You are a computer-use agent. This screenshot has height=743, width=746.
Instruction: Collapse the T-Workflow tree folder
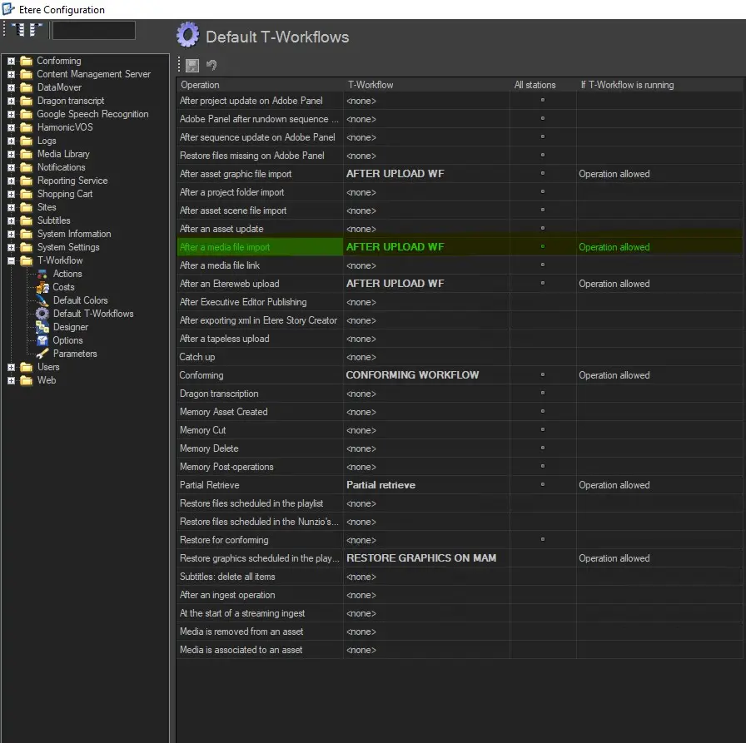(x=12, y=260)
